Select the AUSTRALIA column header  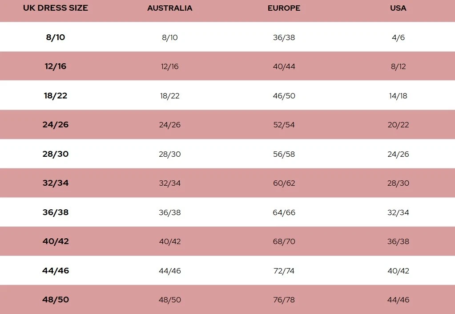pyautogui.click(x=170, y=8)
